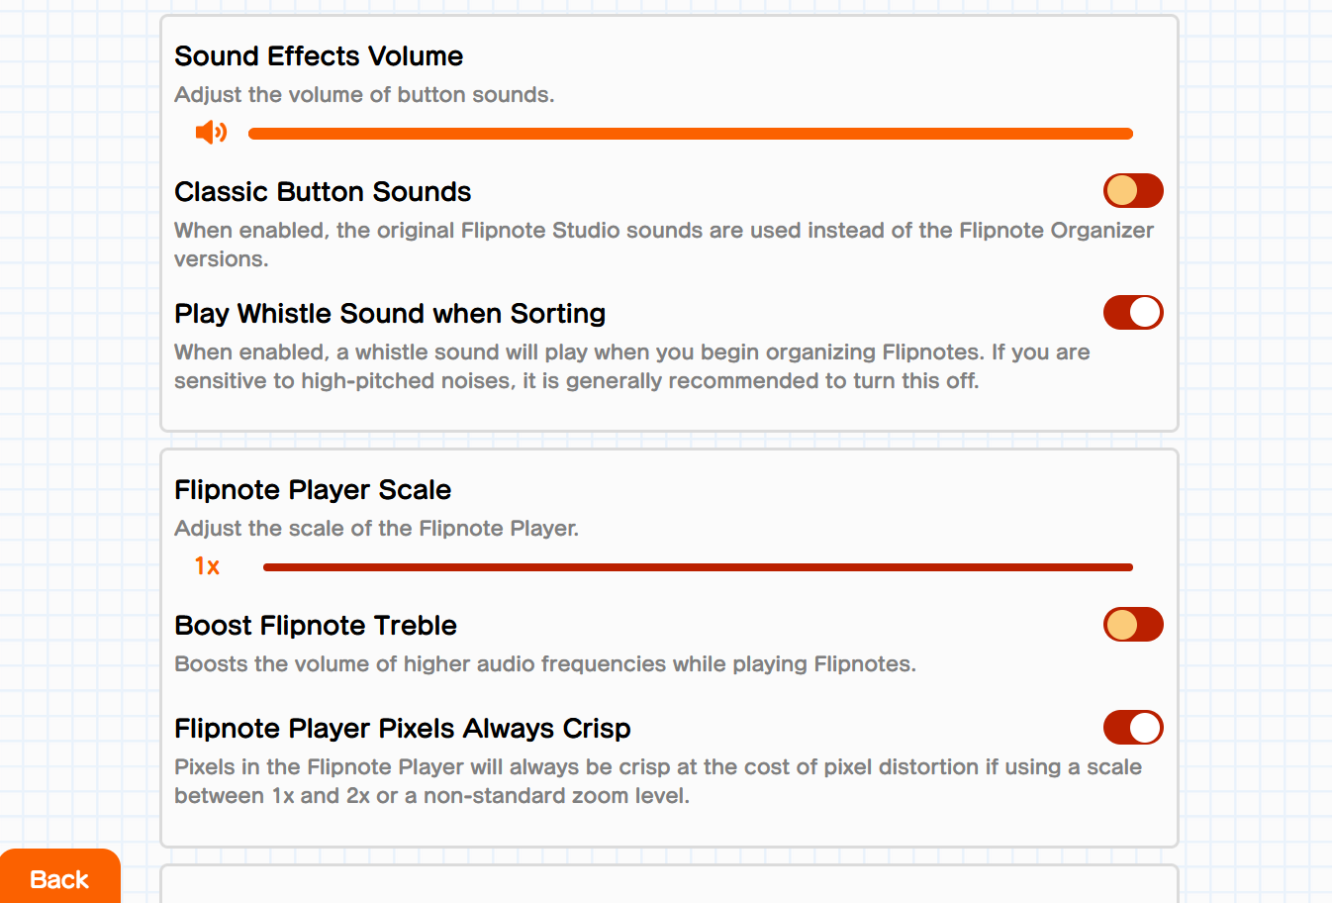Set the Flipnote Player Scale slider
The width and height of the screenshot is (1332, 903).
(x=698, y=567)
